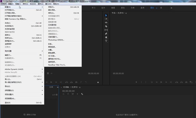Open the 图形 workspace menu icon
Viewport: 196px width, 118px height.
click(156, 8)
